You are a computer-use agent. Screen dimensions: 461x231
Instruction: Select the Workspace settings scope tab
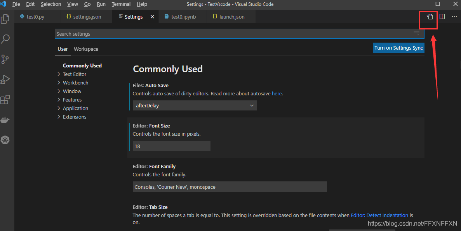(86, 49)
